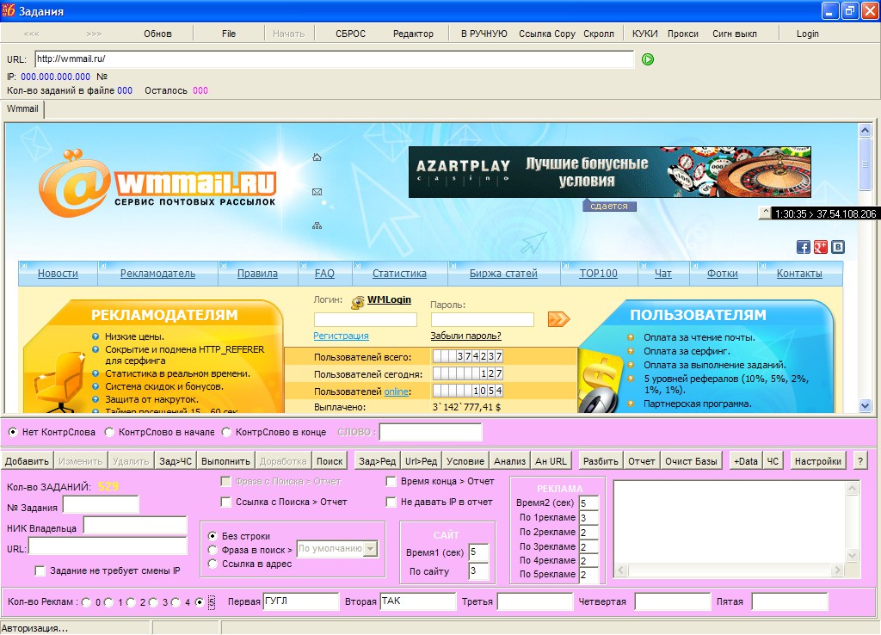Open the По умолчанию dropdown
The image size is (881, 635).
tap(370, 548)
